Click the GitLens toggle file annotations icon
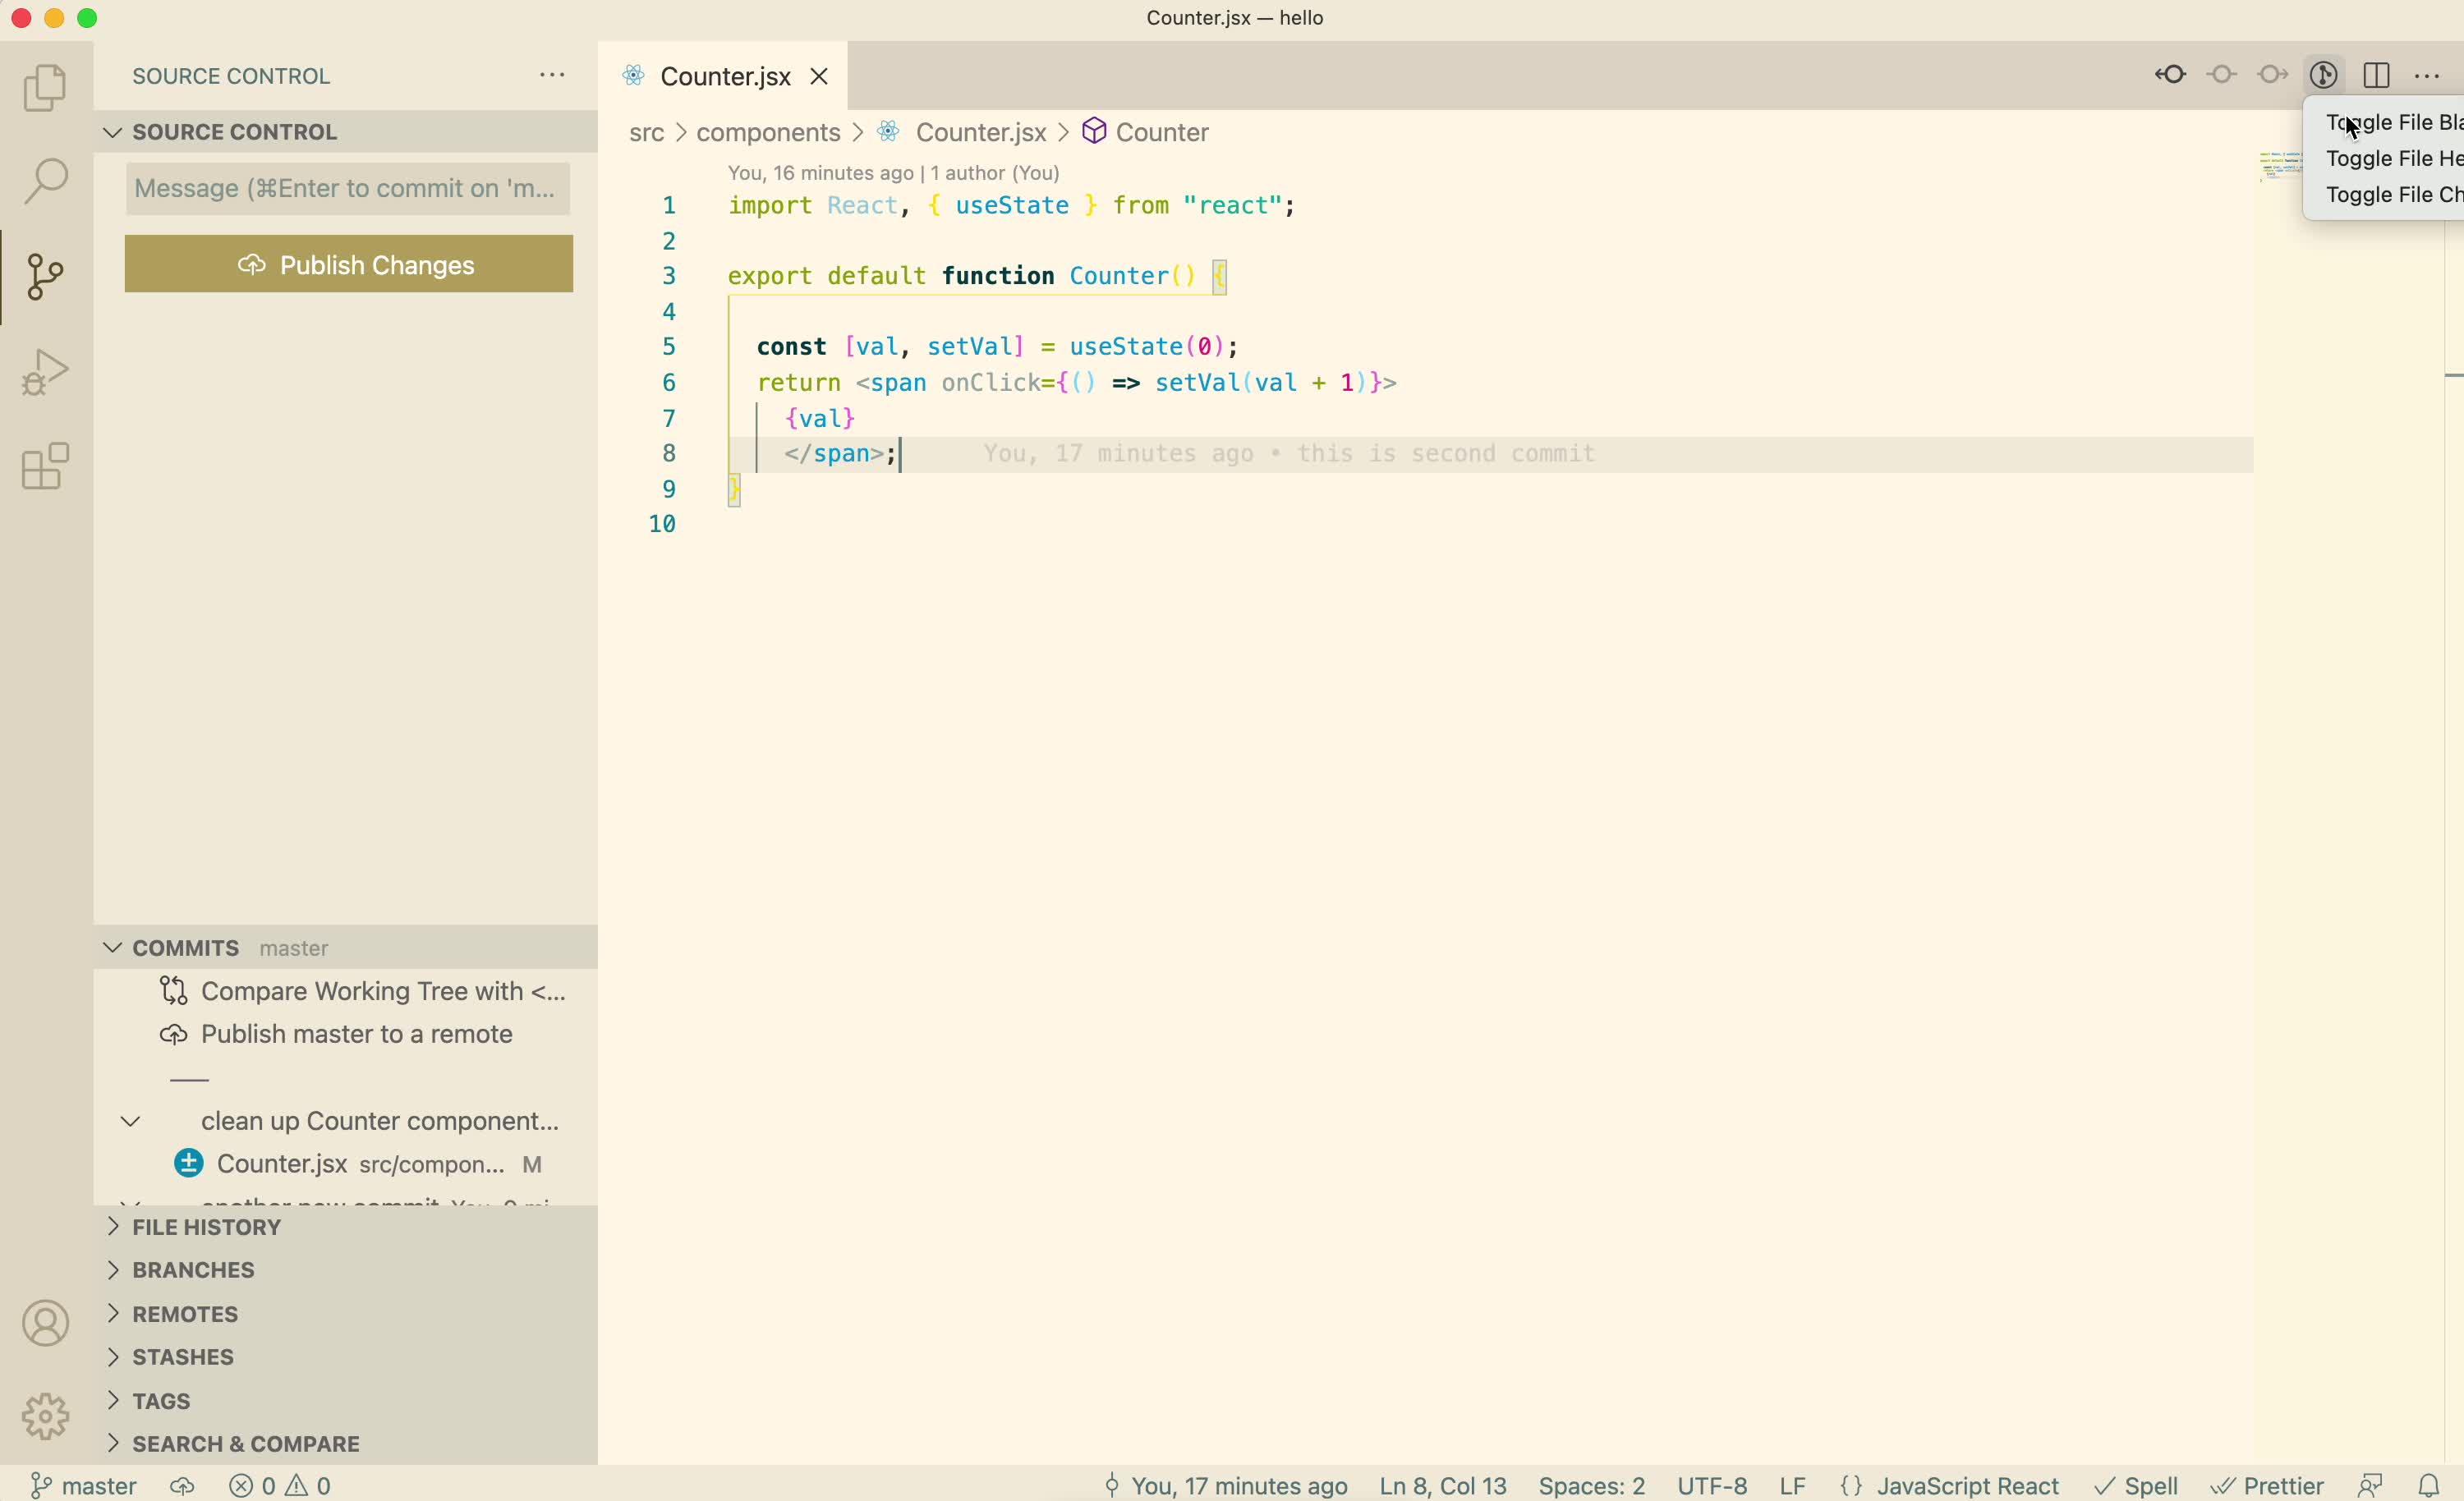This screenshot has width=2464, height=1501. (2324, 76)
